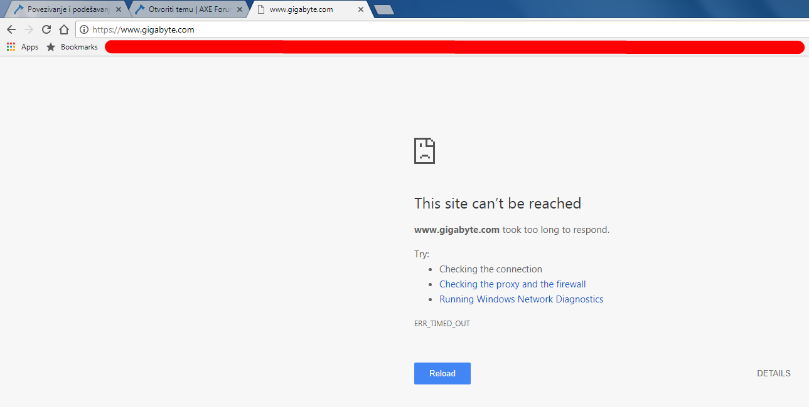Click the sad page error icon

pos(424,151)
